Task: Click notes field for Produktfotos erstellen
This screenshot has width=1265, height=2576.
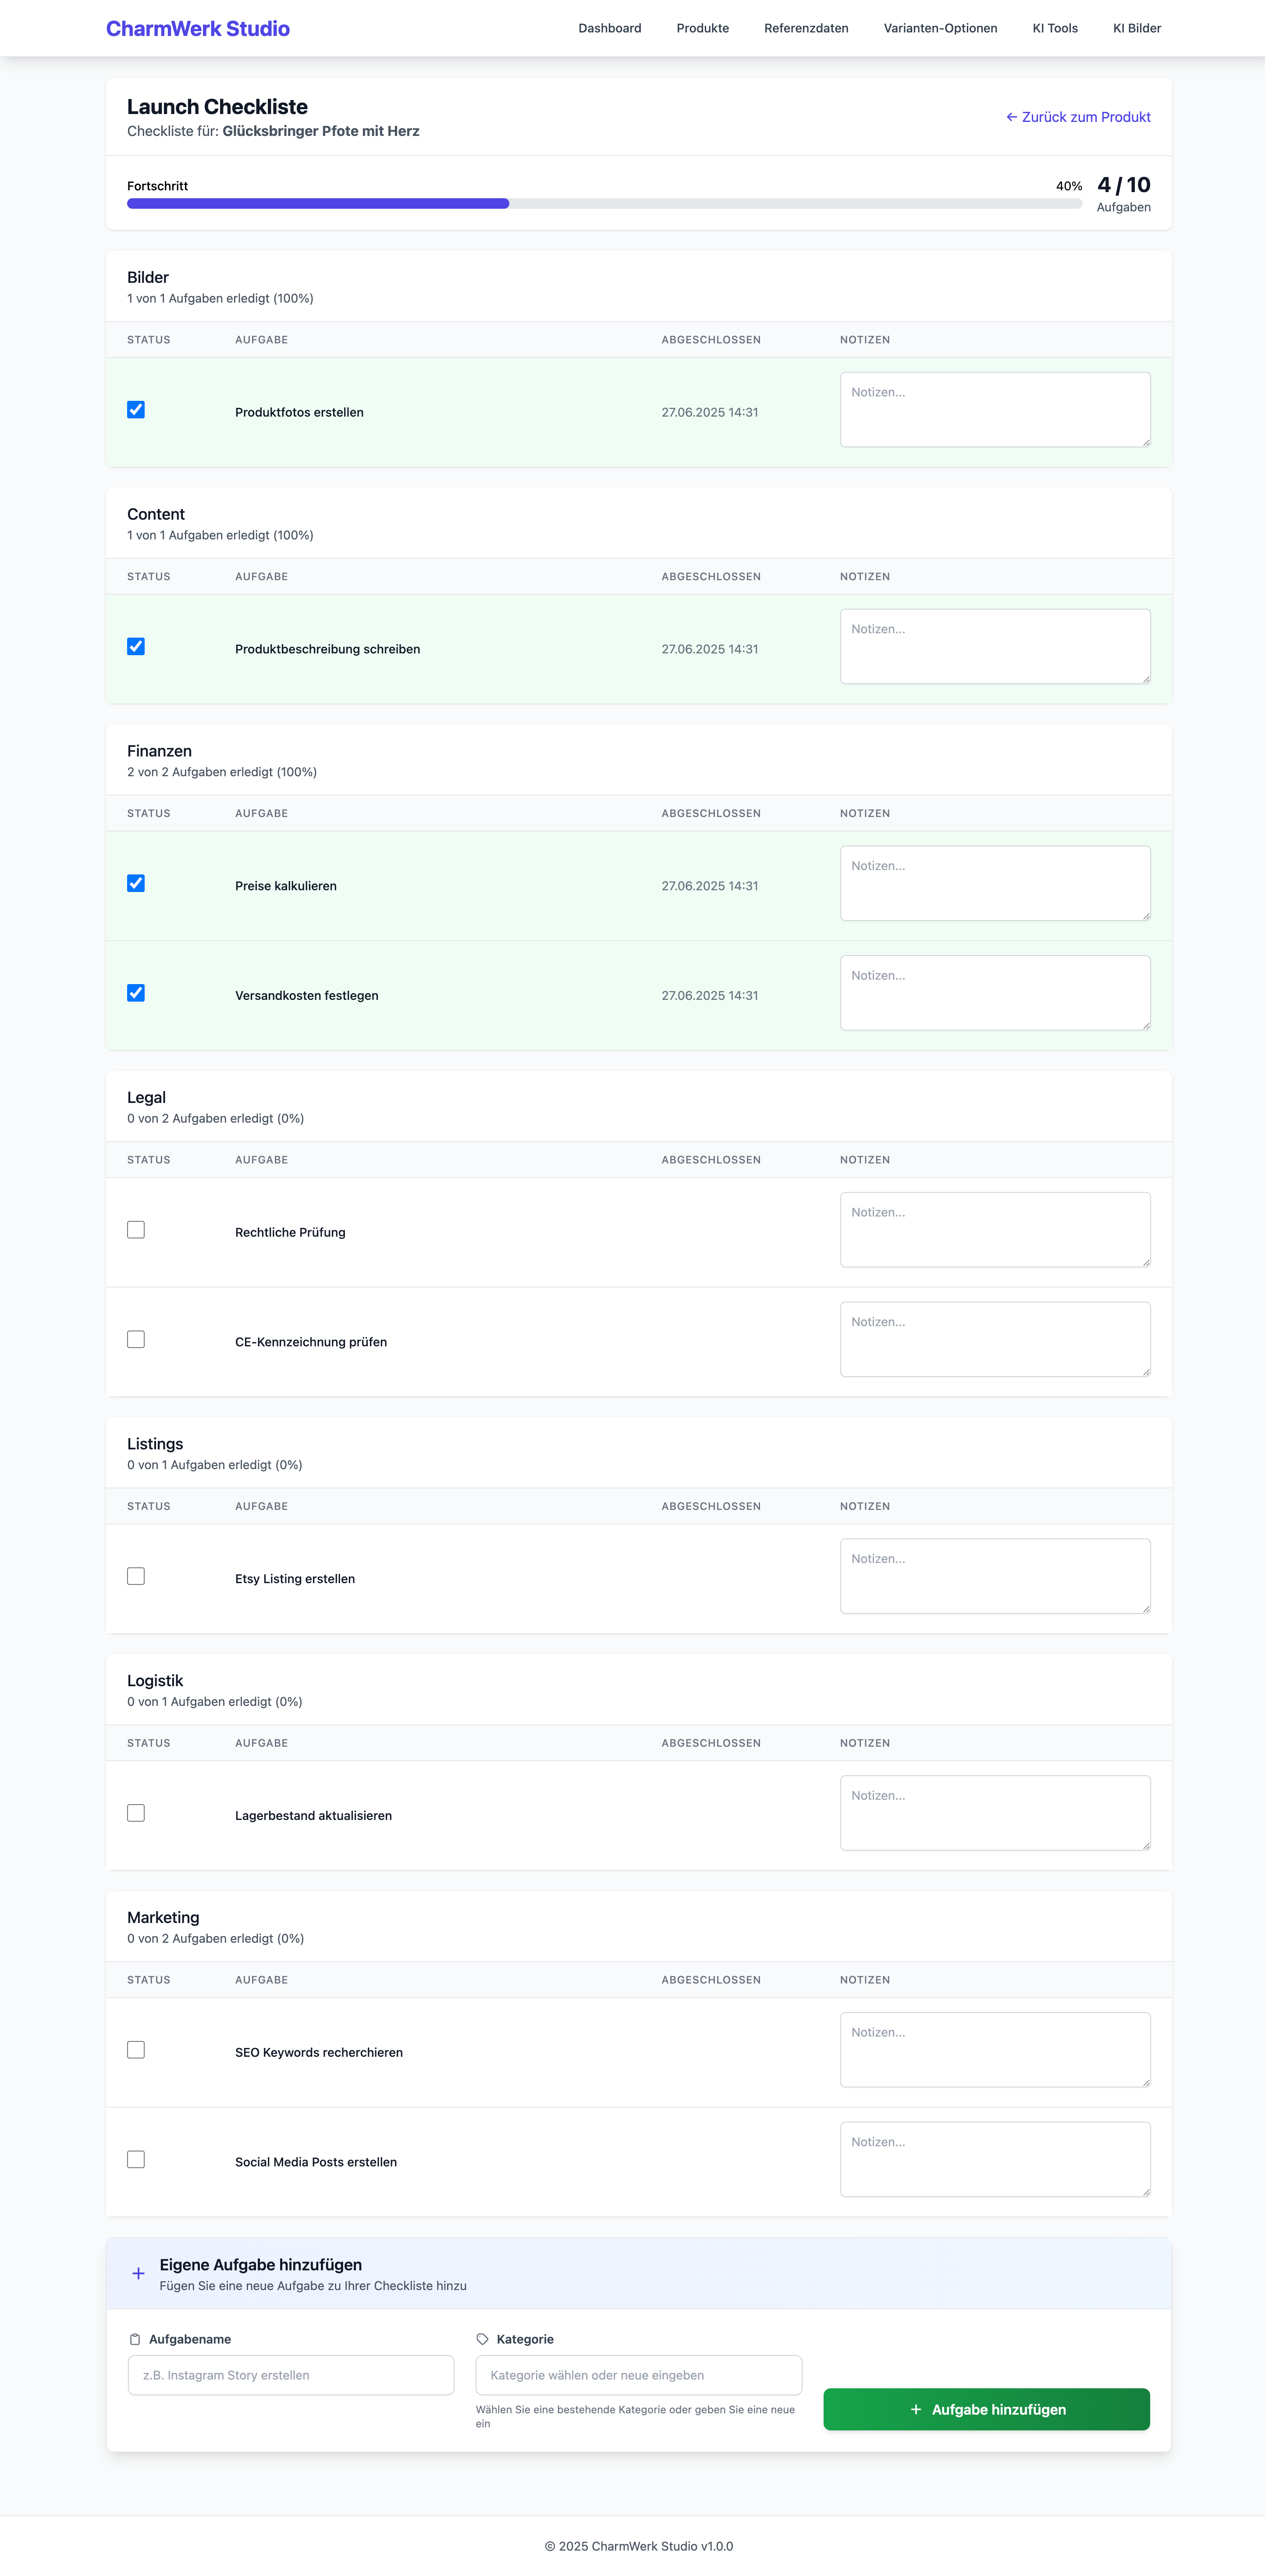Action: tap(995, 410)
